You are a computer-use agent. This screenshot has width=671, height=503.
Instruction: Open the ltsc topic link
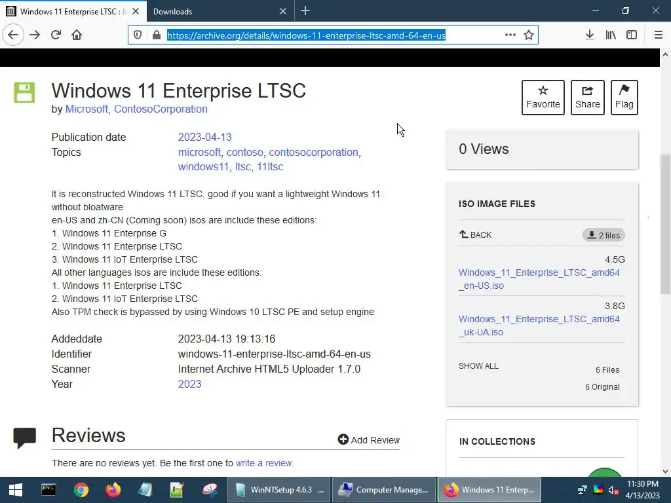242,167
